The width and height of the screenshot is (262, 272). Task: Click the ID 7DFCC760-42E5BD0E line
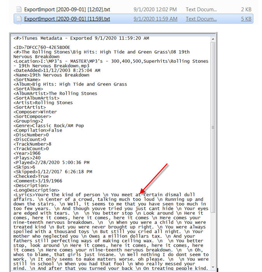(x=42, y=47)
